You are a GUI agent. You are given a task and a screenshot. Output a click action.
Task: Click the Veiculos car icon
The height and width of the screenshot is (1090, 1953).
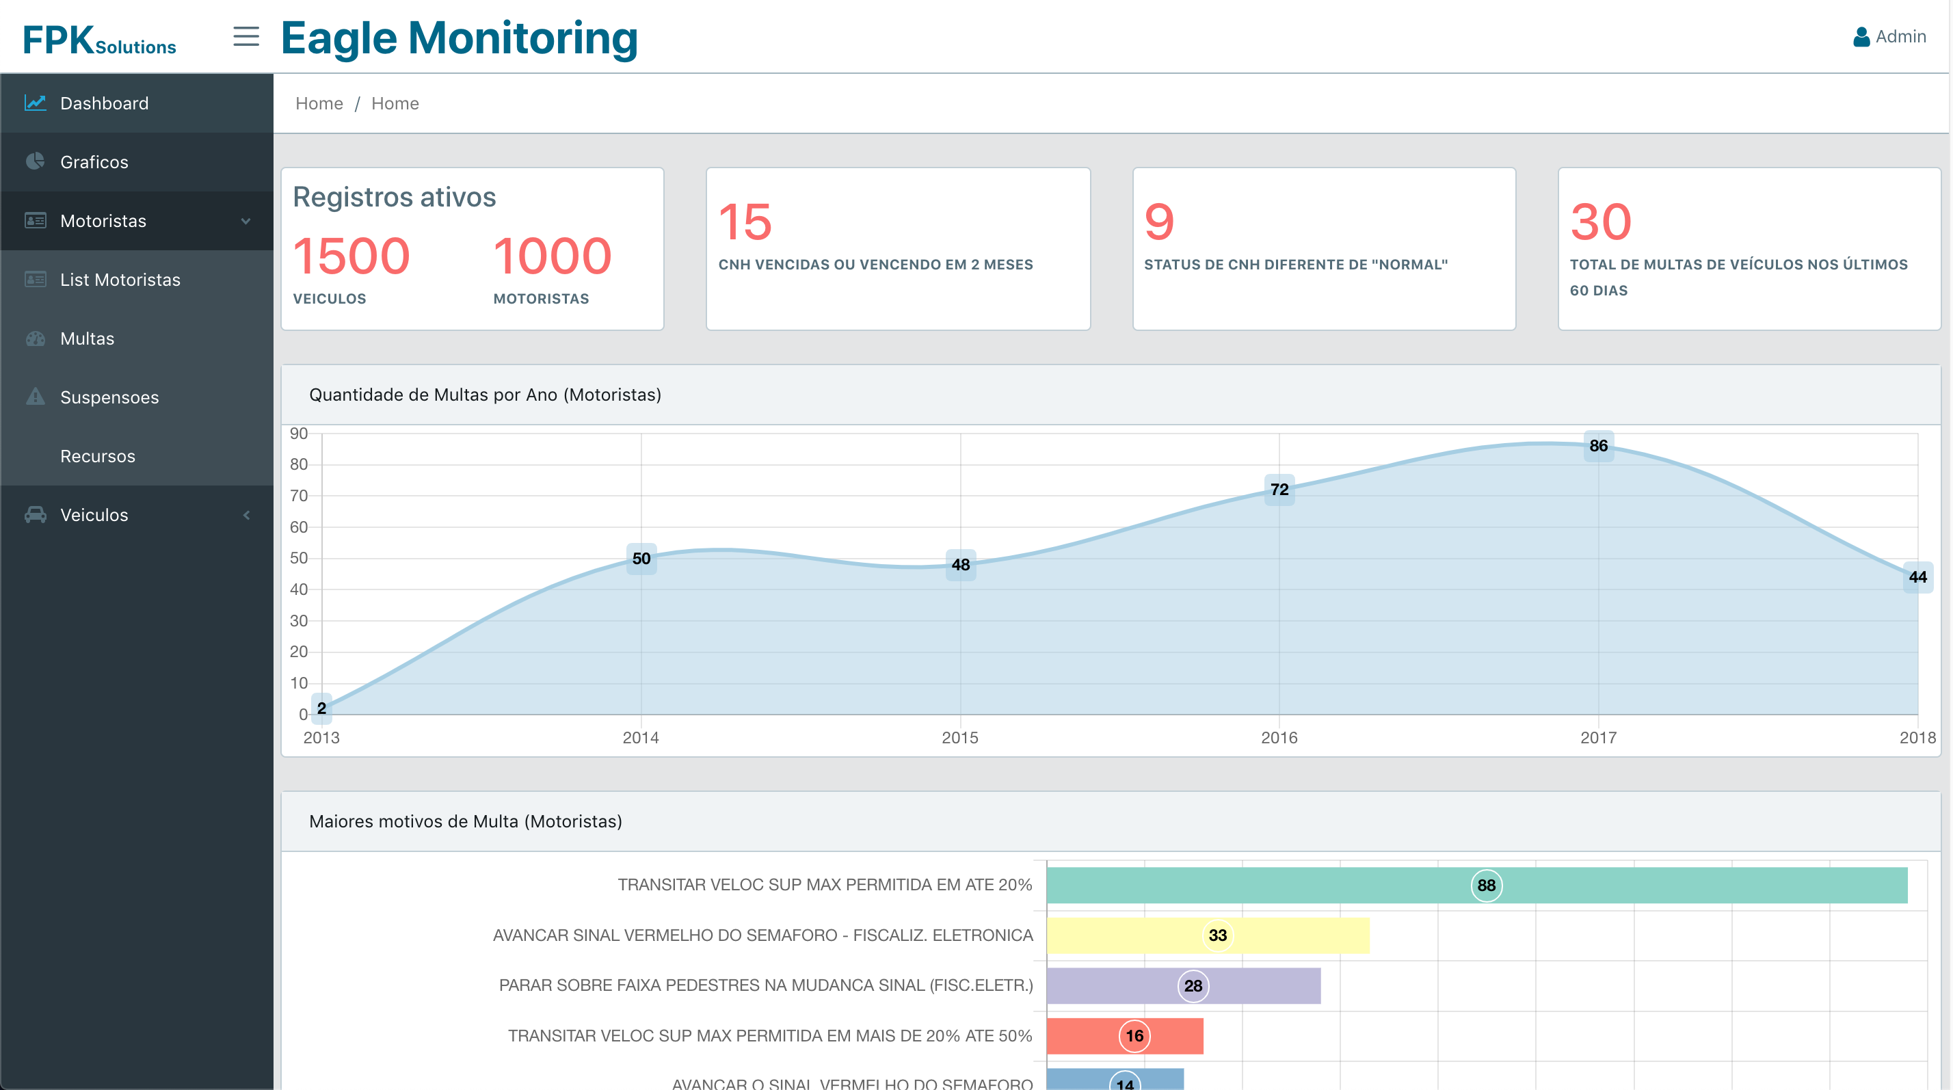35,515
